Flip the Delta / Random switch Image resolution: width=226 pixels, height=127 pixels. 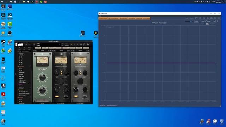pos(207,24)
